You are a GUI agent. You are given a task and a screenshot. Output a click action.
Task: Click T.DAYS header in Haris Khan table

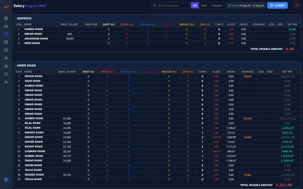(202, 72)
